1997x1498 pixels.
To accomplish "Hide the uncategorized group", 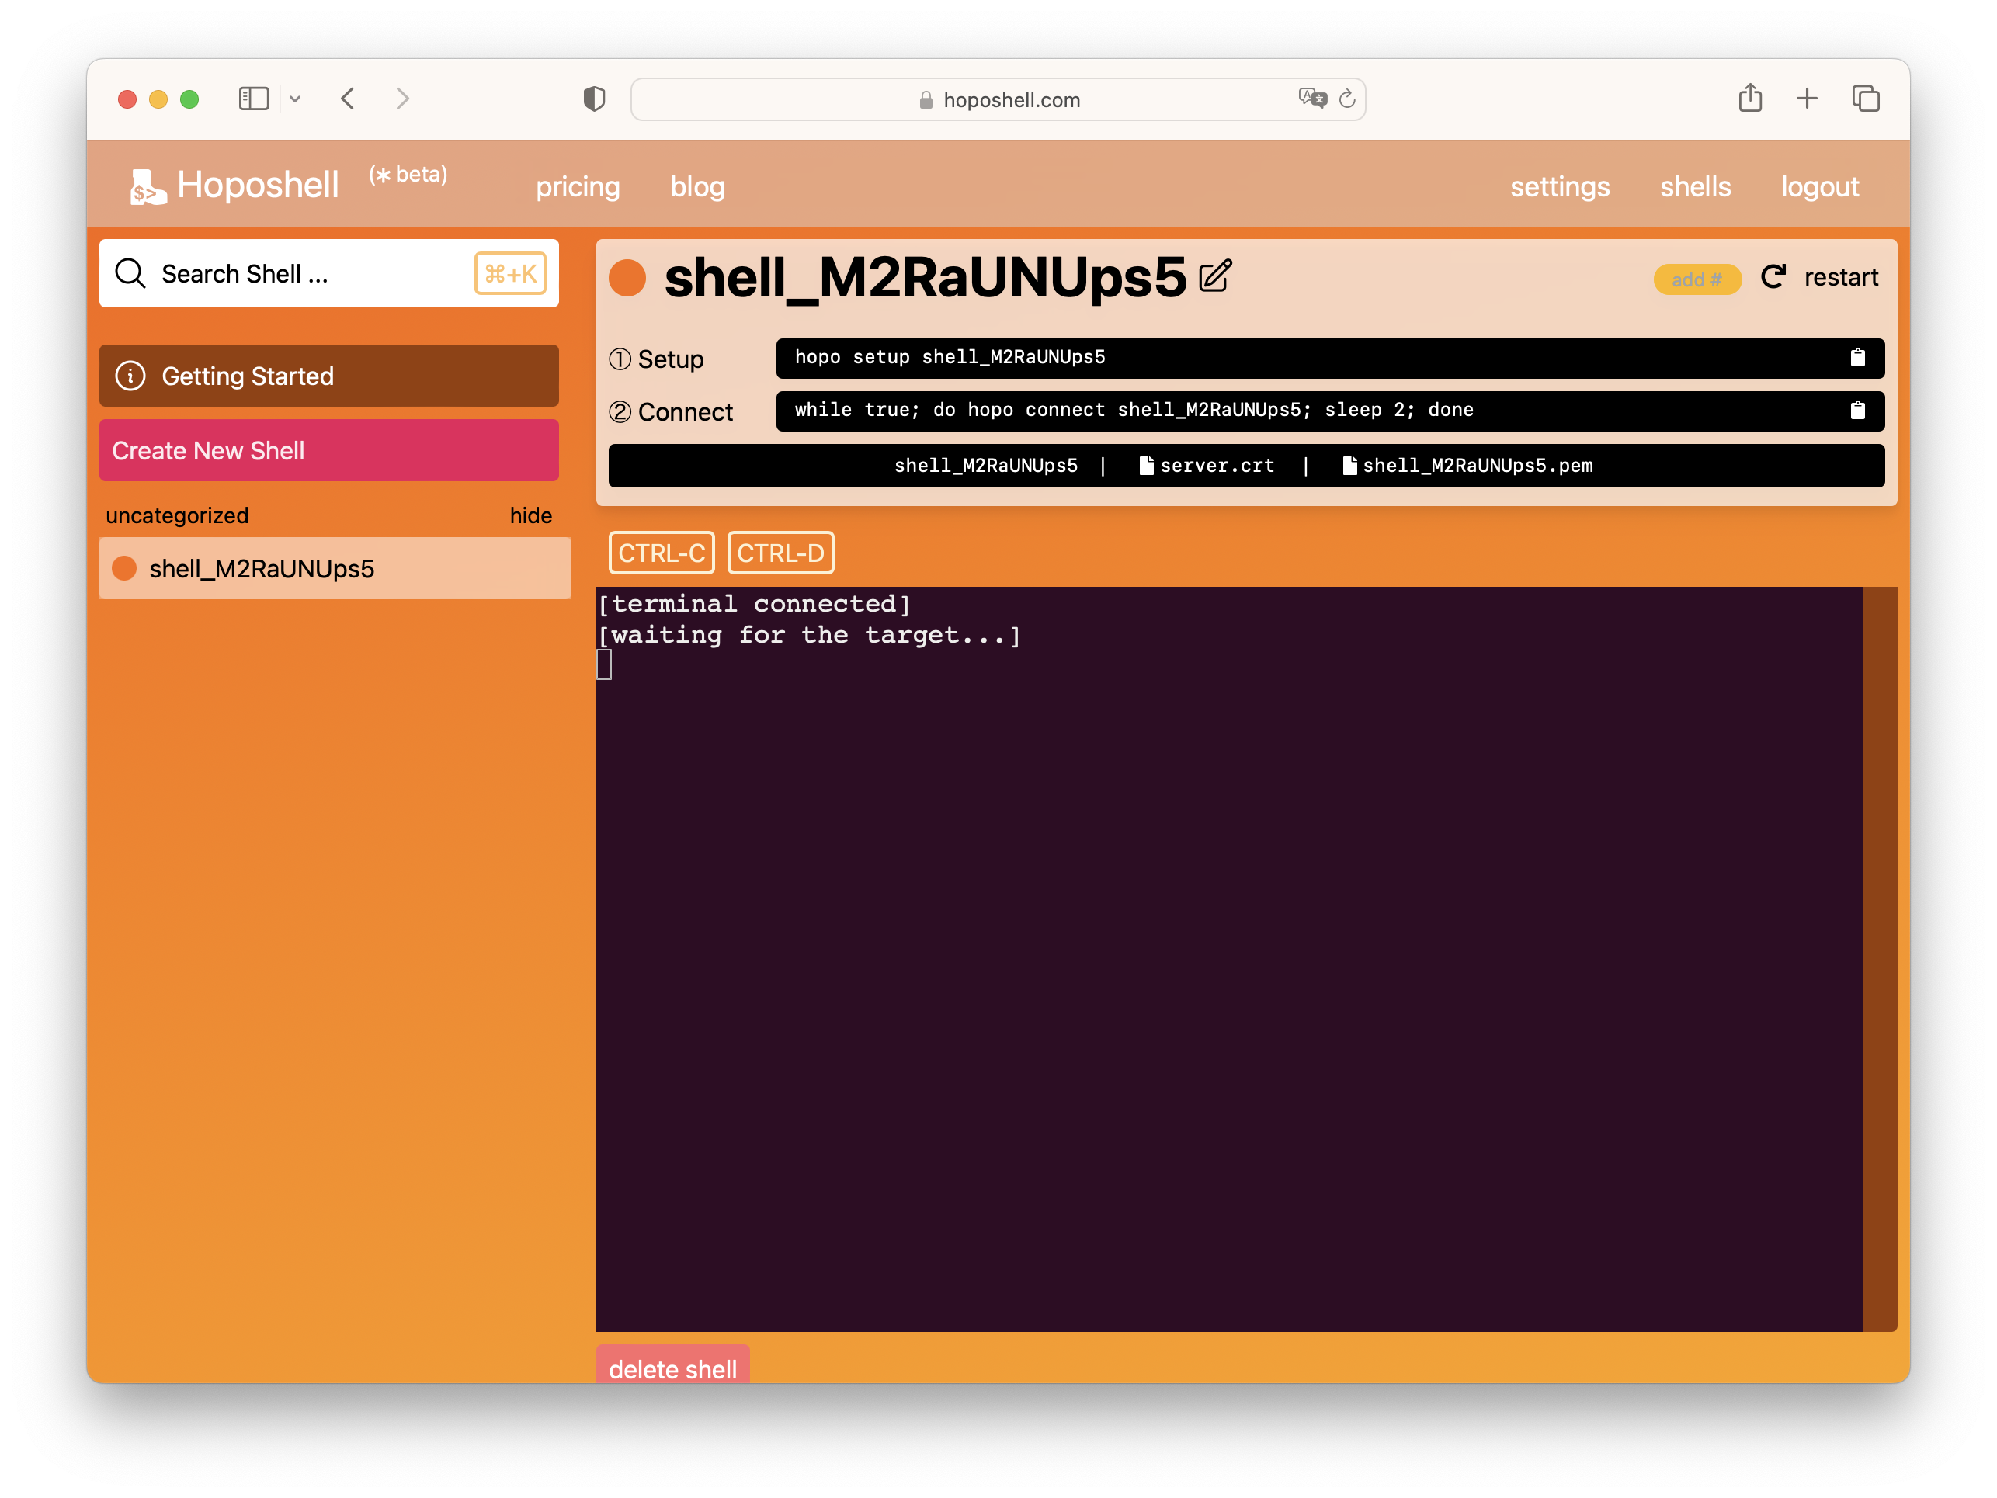I will point(531,515).
